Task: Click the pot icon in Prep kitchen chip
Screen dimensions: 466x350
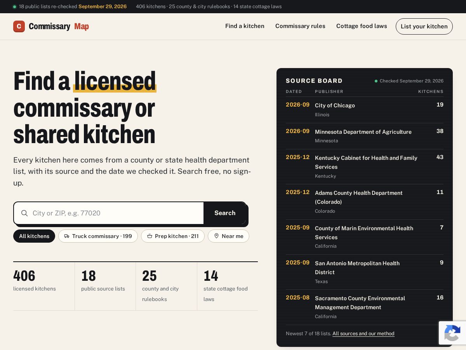Action: click(x=150, y=236)
